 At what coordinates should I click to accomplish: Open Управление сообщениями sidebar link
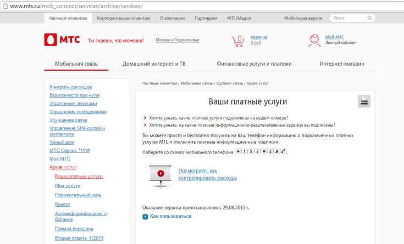click(78, 112)
